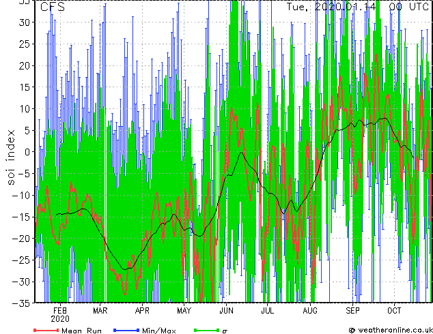The image size is (433, 334).
Task: Click the y-axis value 25
Action: [25, 44]
